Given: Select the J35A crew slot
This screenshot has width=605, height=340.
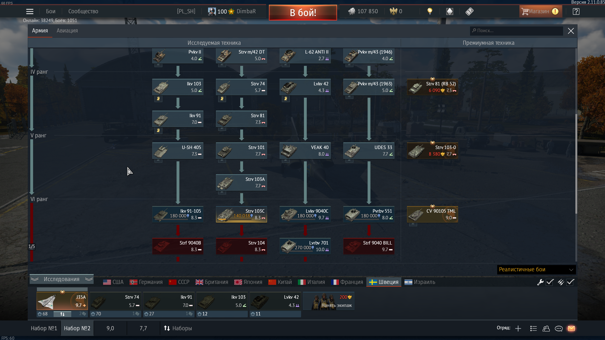Looking at the screenshot, I should tap(62, 301).
